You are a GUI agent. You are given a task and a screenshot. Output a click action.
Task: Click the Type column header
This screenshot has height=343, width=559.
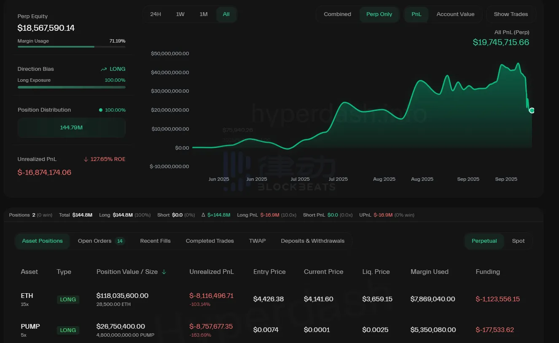(64, 272)
